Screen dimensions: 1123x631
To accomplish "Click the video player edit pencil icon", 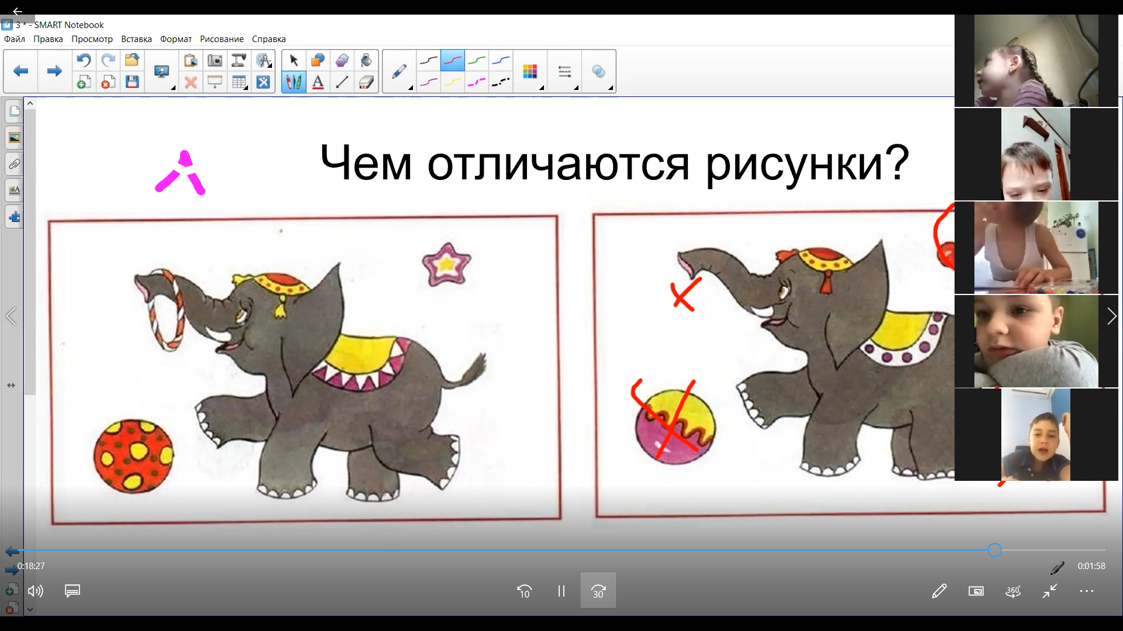I will pyautogui.click(x=939, y=591).
